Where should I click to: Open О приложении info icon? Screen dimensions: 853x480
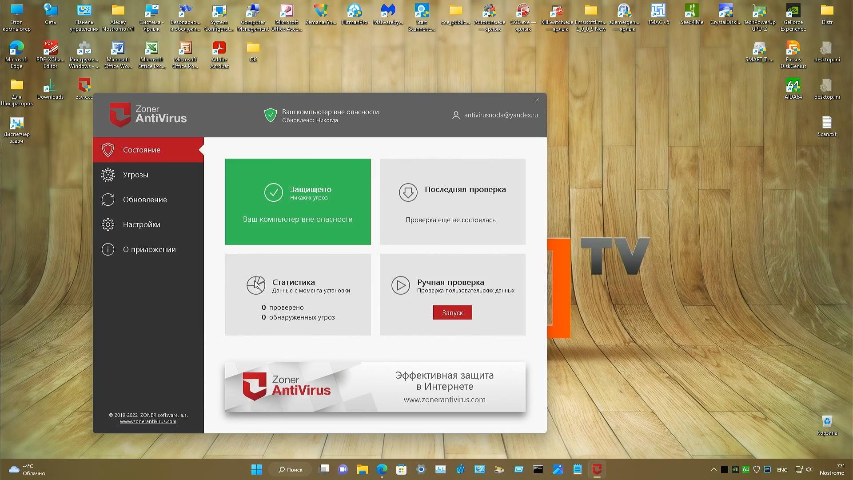(x=108, y=249)
